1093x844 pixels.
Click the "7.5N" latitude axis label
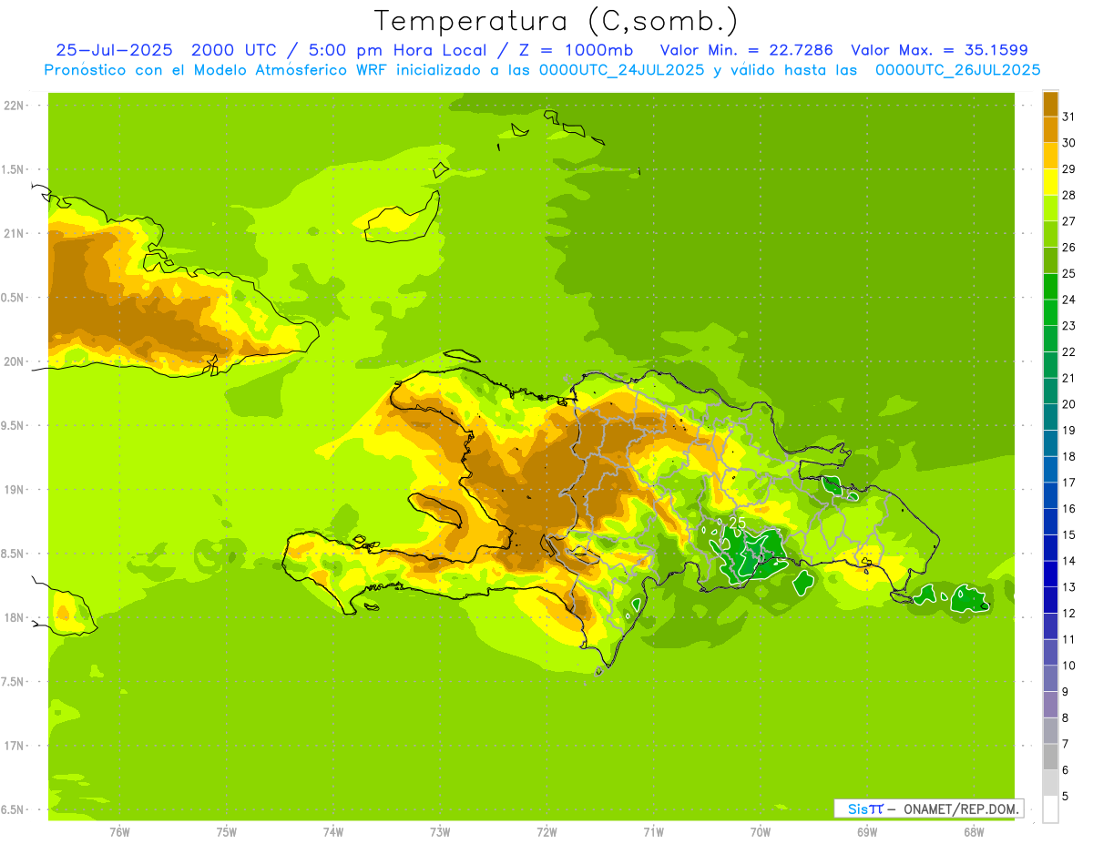click(x=14, y=682)
